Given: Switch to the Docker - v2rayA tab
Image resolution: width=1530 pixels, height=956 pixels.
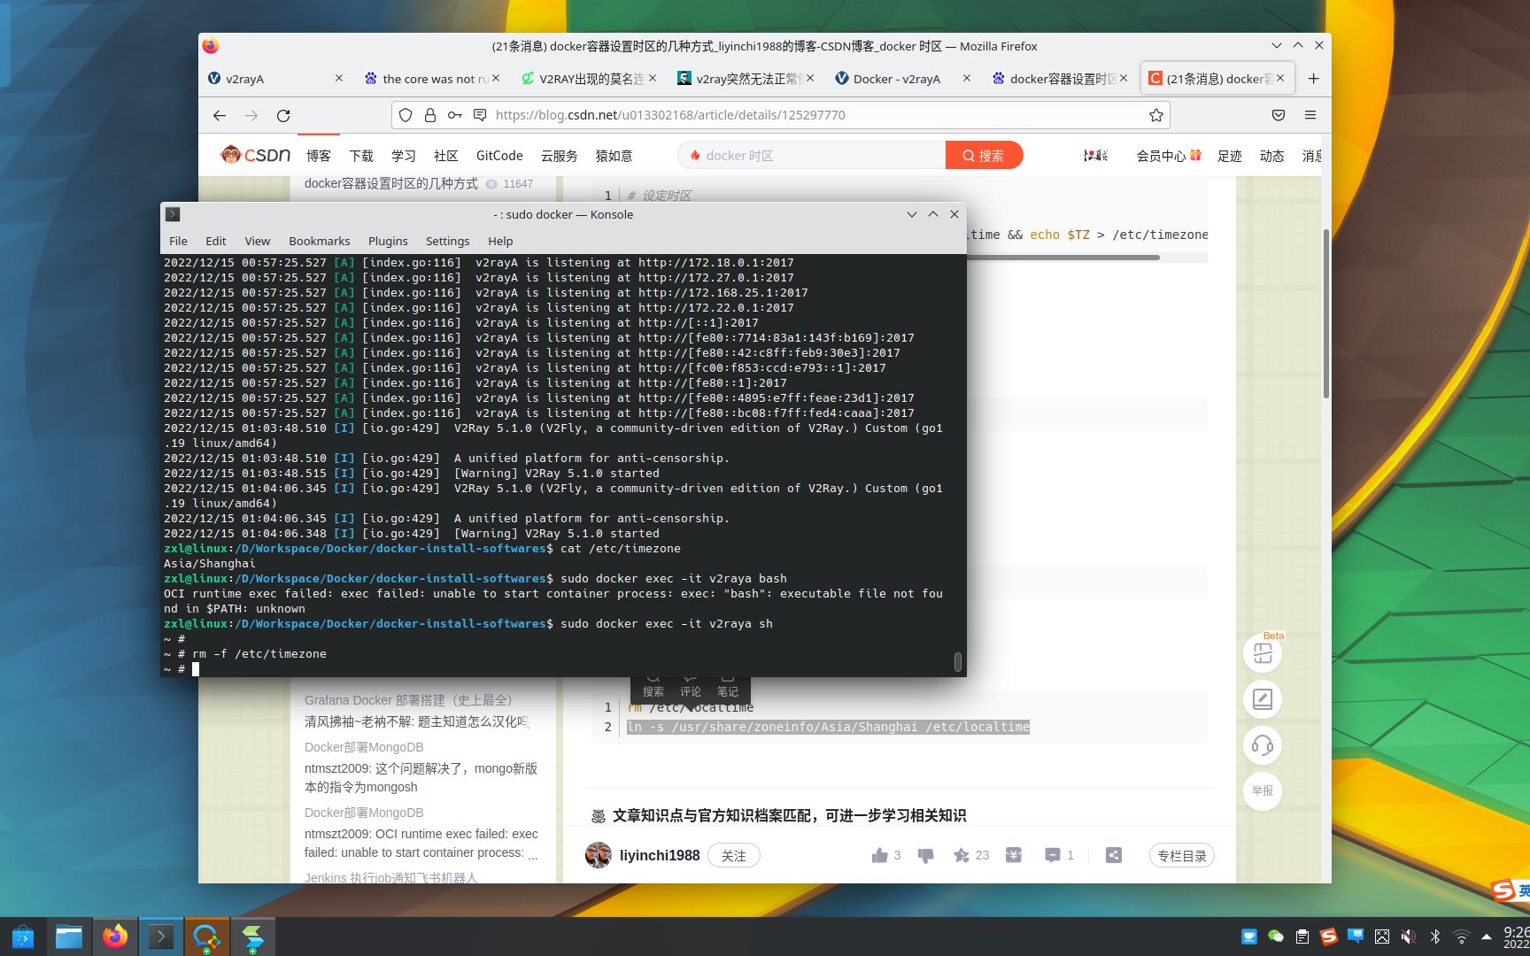Looking at the screenshot, I should 902,79.
